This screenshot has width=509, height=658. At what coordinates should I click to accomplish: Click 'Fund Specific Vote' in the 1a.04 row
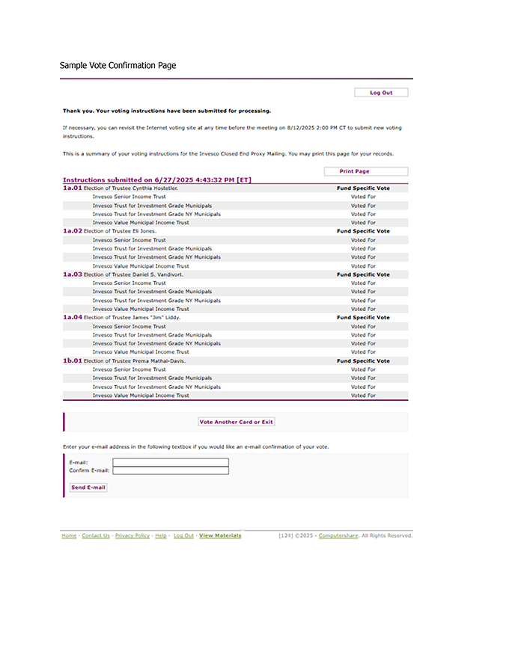(363, 318)
